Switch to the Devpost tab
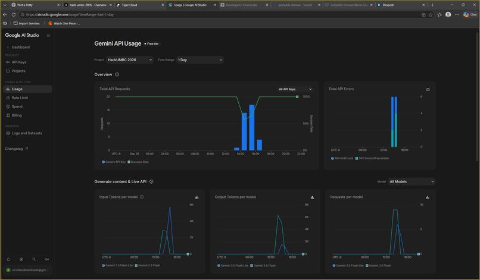Viewport: 480px width, 280px height. 401,5
